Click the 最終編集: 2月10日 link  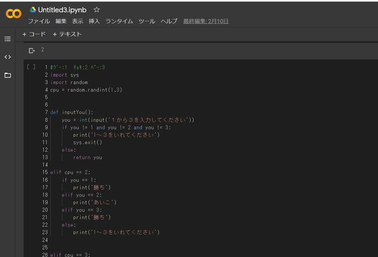click(x=206, y=21)
